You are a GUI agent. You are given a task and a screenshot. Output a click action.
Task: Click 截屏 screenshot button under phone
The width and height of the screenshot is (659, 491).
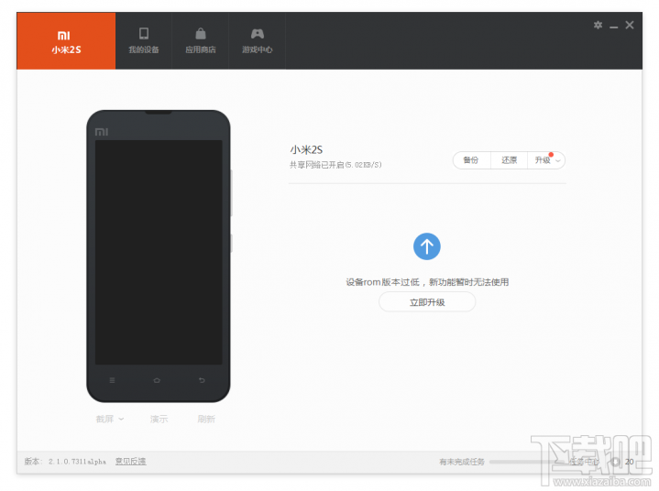pyautogui.click(x=104, y=419)
